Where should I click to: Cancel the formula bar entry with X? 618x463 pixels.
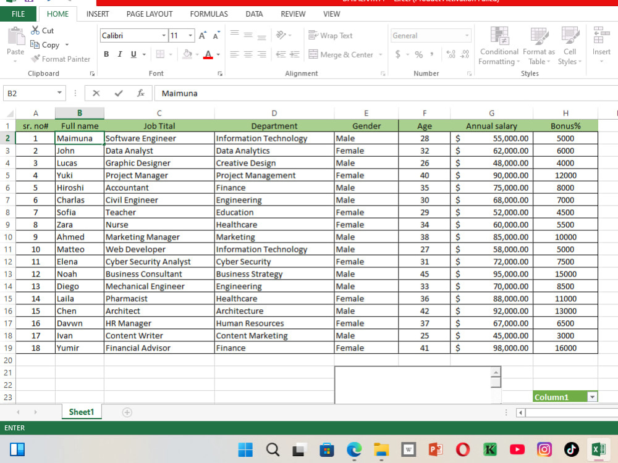click(x=96, y=93)
